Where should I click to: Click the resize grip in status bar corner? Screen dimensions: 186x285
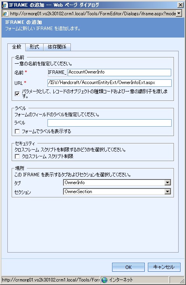pyautogui.click(x=177, y=280)
